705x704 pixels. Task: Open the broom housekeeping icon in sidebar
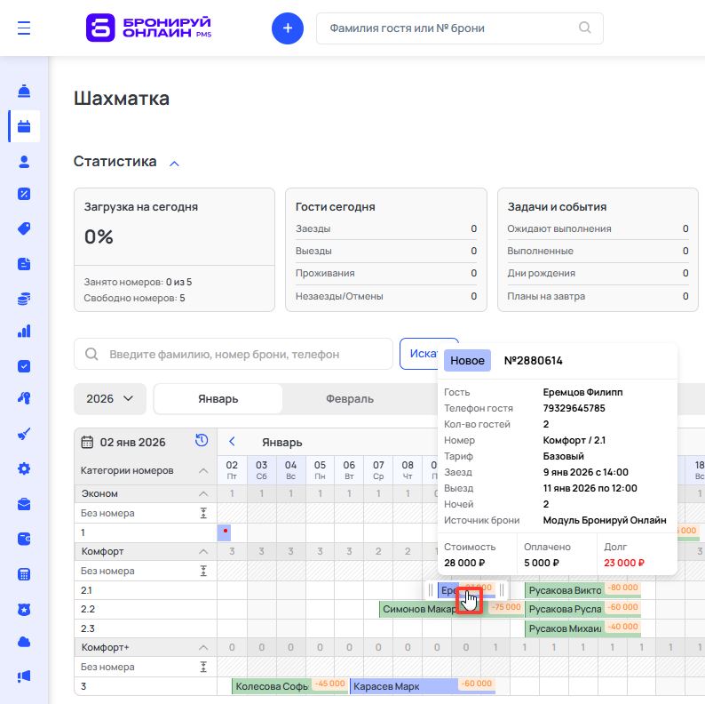pos(24,435)
